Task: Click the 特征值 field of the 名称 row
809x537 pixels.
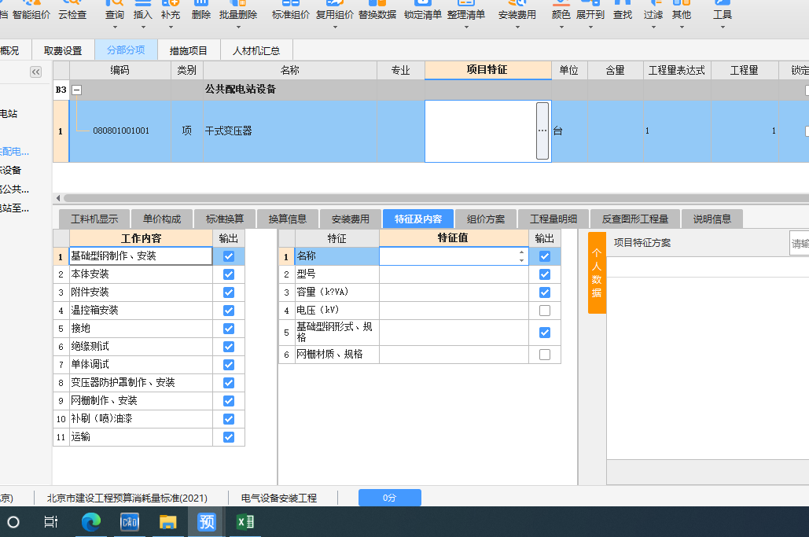Action: [x=454, y=256]
